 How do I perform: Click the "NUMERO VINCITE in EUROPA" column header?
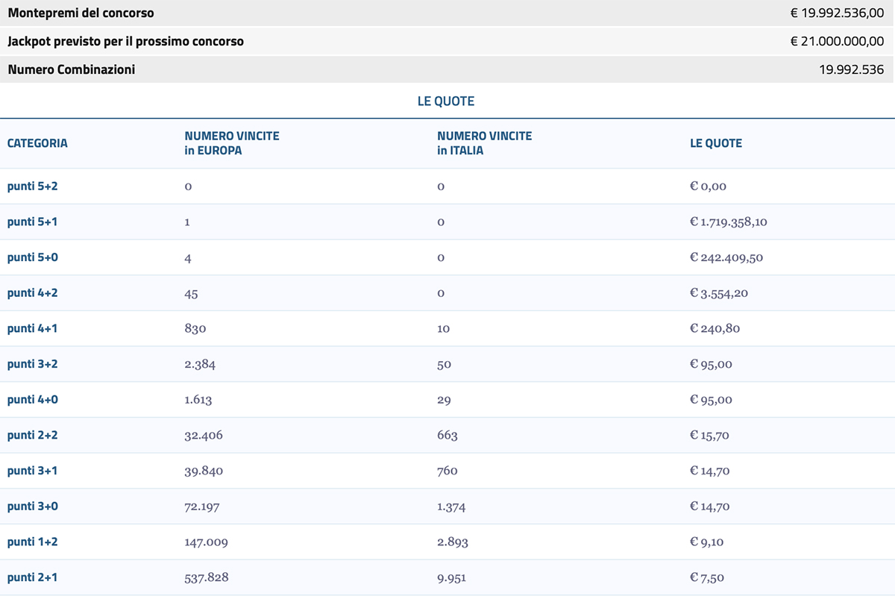tap(232, 143)
